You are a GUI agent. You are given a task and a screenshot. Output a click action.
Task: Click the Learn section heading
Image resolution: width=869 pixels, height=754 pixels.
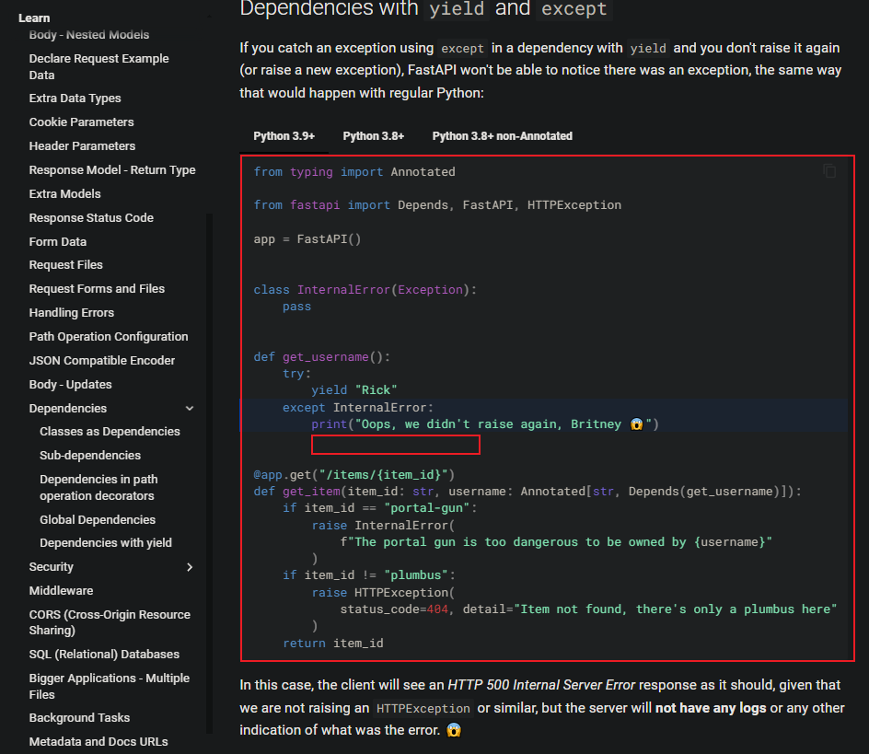click(x=34, y=18)
